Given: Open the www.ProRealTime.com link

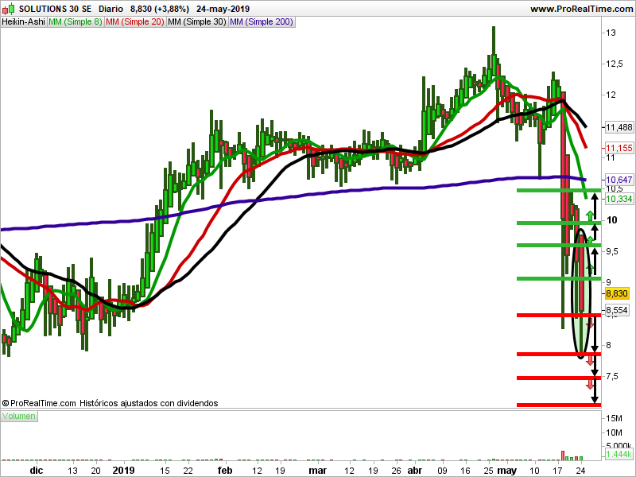Looking at the screenshot, I should click(x=580, y=9).
